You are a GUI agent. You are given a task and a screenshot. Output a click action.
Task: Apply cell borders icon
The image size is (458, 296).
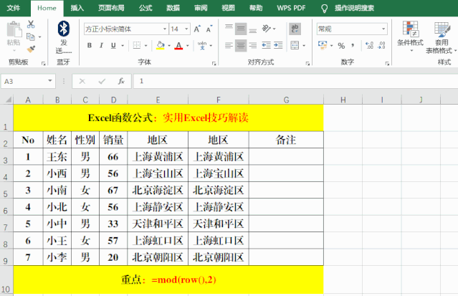point(137,45)
